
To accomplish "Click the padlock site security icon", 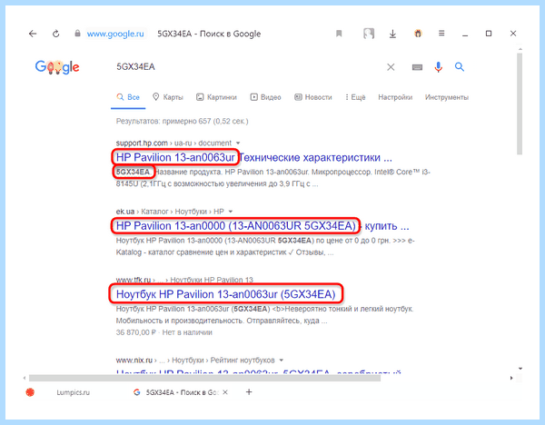I will [77, 34].
